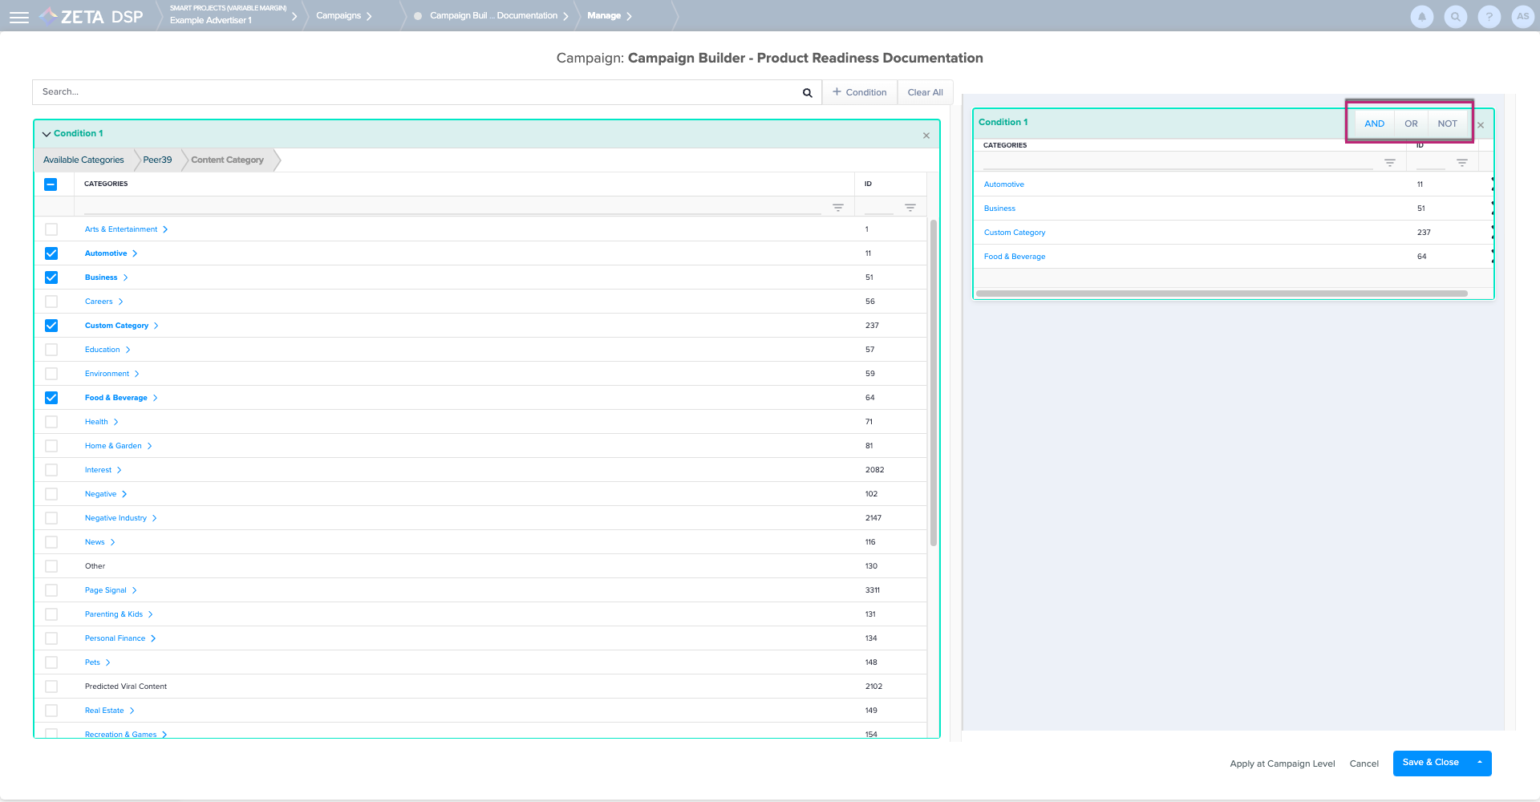This screenshot has height=802, width=1540.
Task: Open the ID column filter icon in left panel
Action: tap(910, 208)
